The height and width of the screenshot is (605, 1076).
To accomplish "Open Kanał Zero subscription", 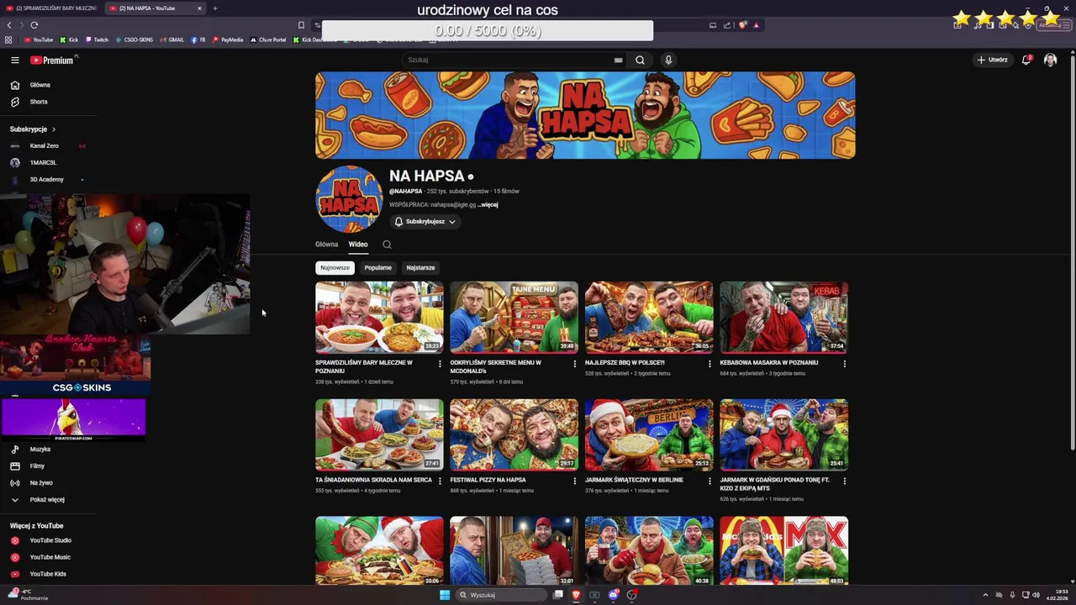I will pos(44,146).
